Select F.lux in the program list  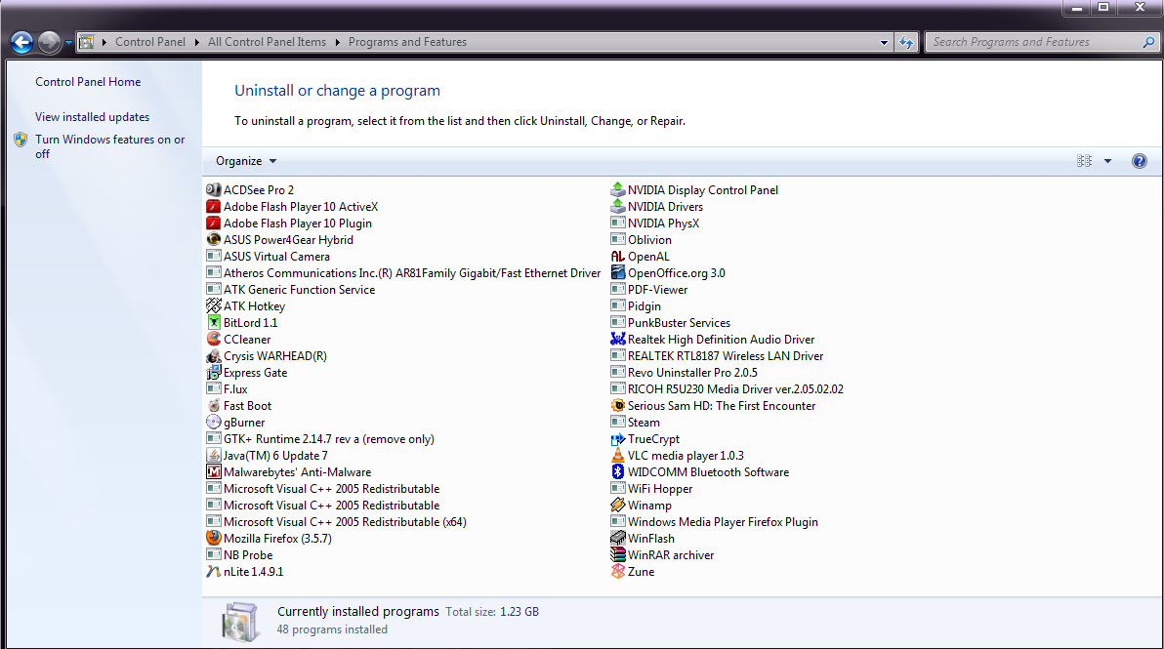tap(228, 389)
